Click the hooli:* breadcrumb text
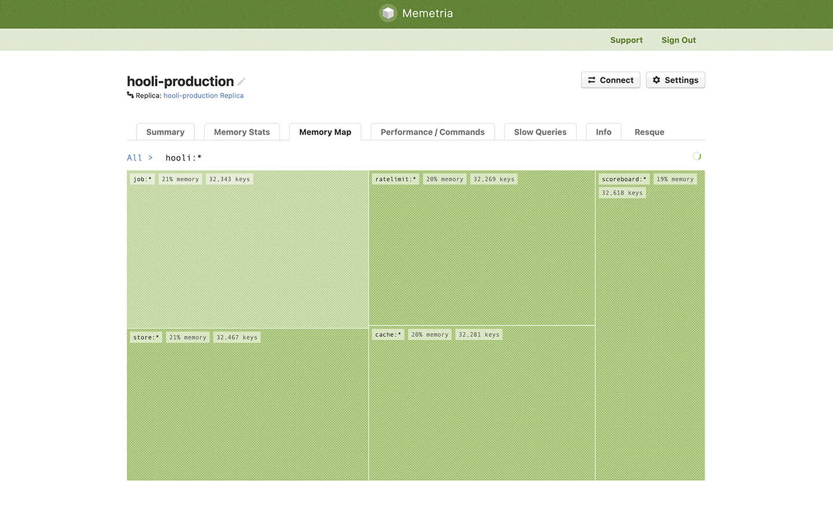 (183, 158)
